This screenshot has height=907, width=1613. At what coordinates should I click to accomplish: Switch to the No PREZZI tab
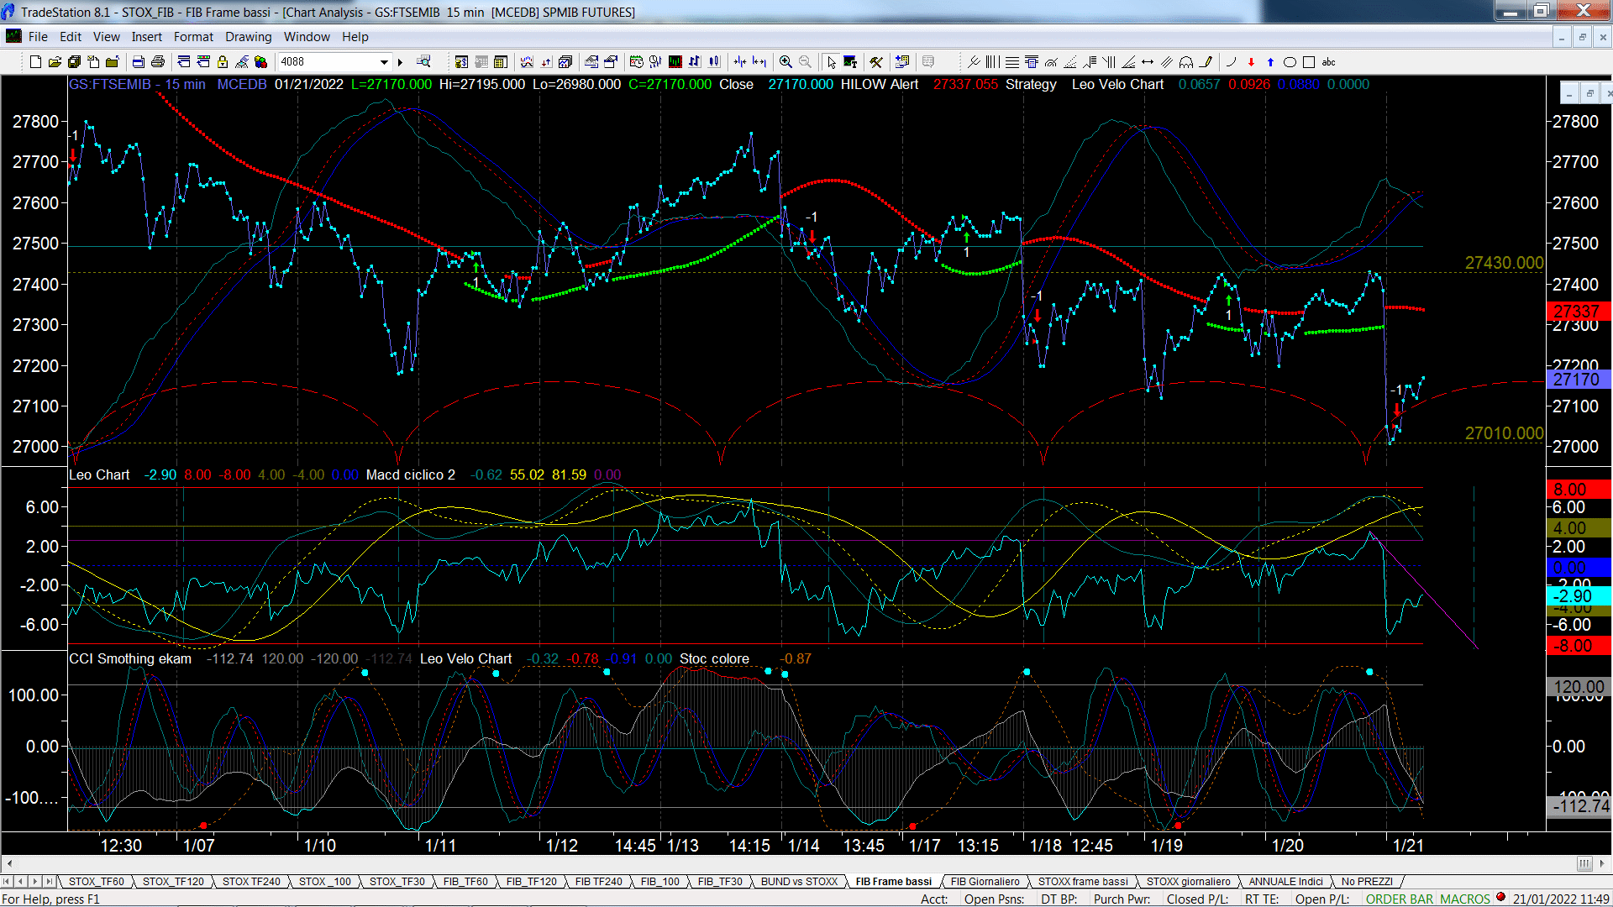point(1367,881)
